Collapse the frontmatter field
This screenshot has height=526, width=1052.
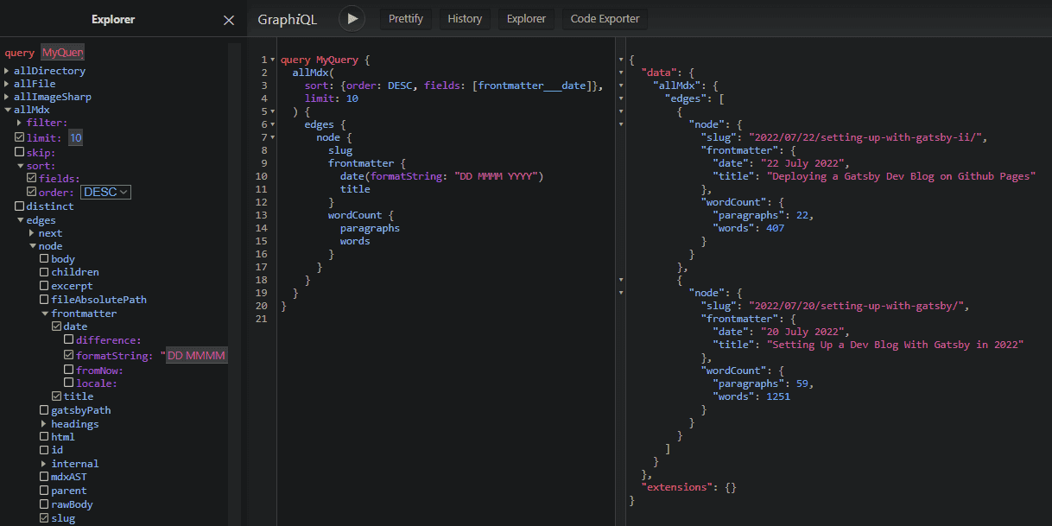(44, 314)
